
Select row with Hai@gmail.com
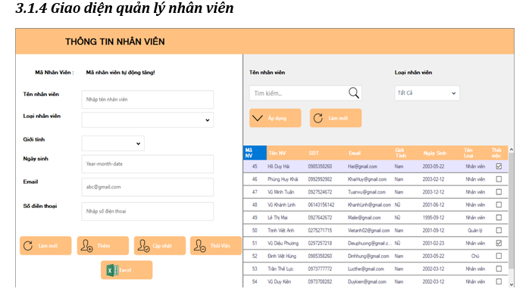(376, 166)
